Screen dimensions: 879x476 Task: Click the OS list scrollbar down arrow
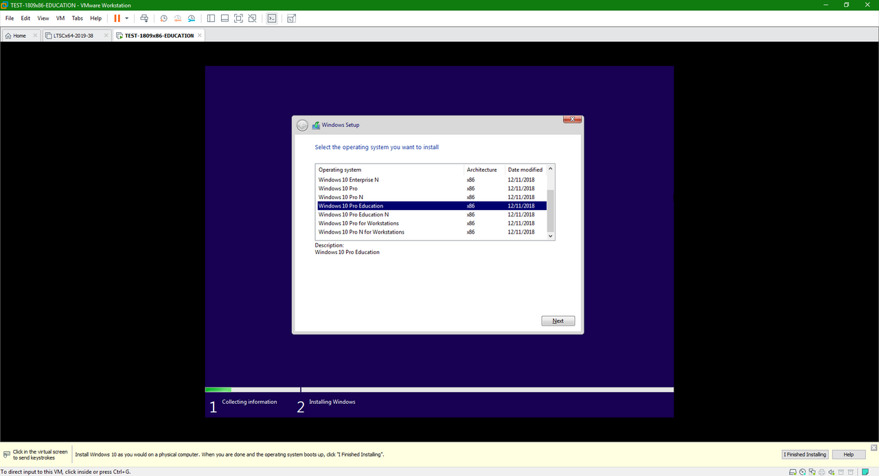(550, 236)
